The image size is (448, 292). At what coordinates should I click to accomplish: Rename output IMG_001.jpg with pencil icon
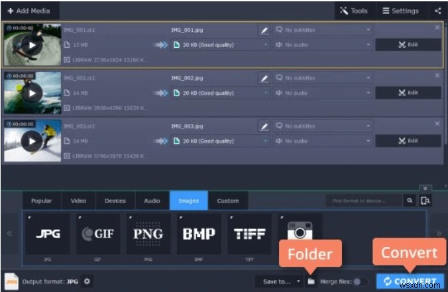click(x=264, y=30)
